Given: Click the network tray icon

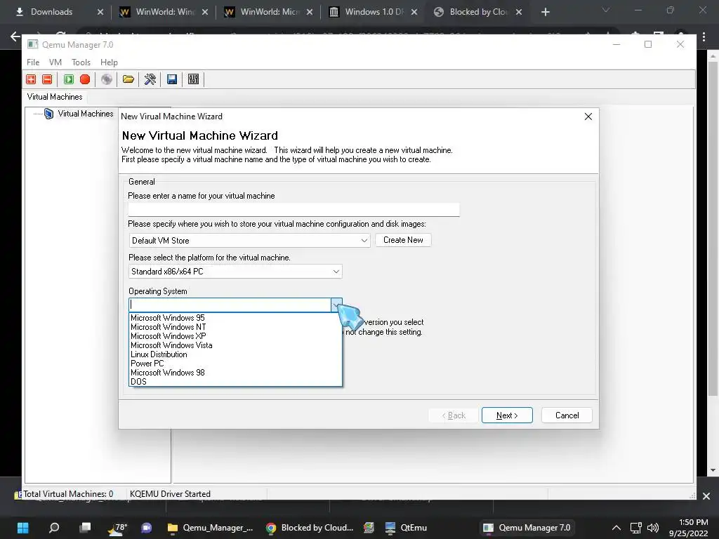Looking at the screenshot, I should (x=635, y=528).
